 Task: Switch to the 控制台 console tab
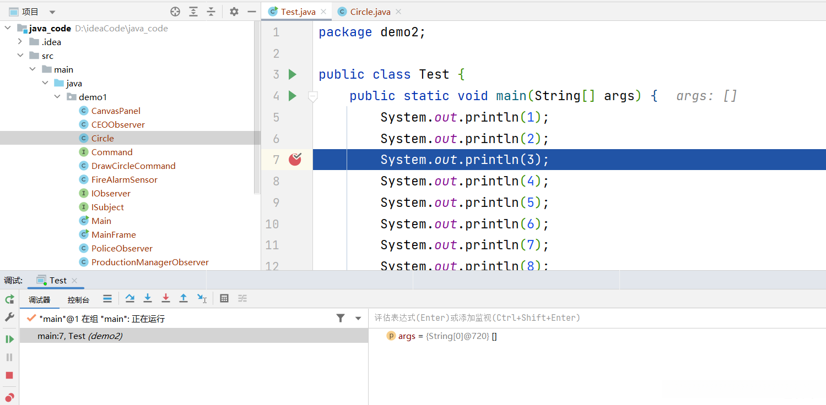78,300
